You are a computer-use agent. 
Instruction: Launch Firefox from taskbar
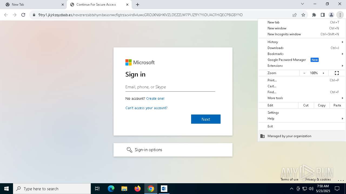coord(138,189)
